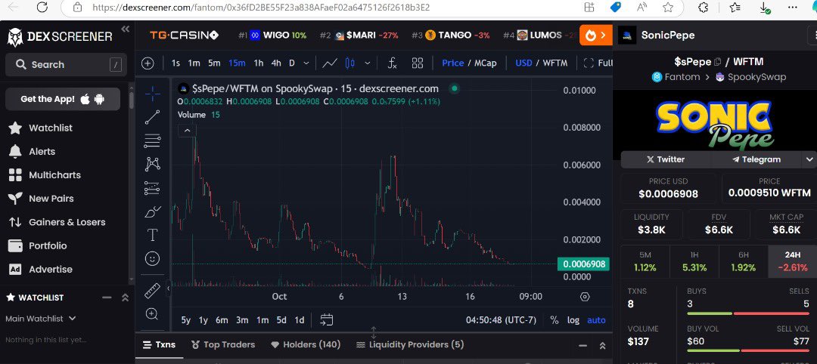Expand the watchlist panel chevrons
Screen dimensions: 817x364
[125, 298]
